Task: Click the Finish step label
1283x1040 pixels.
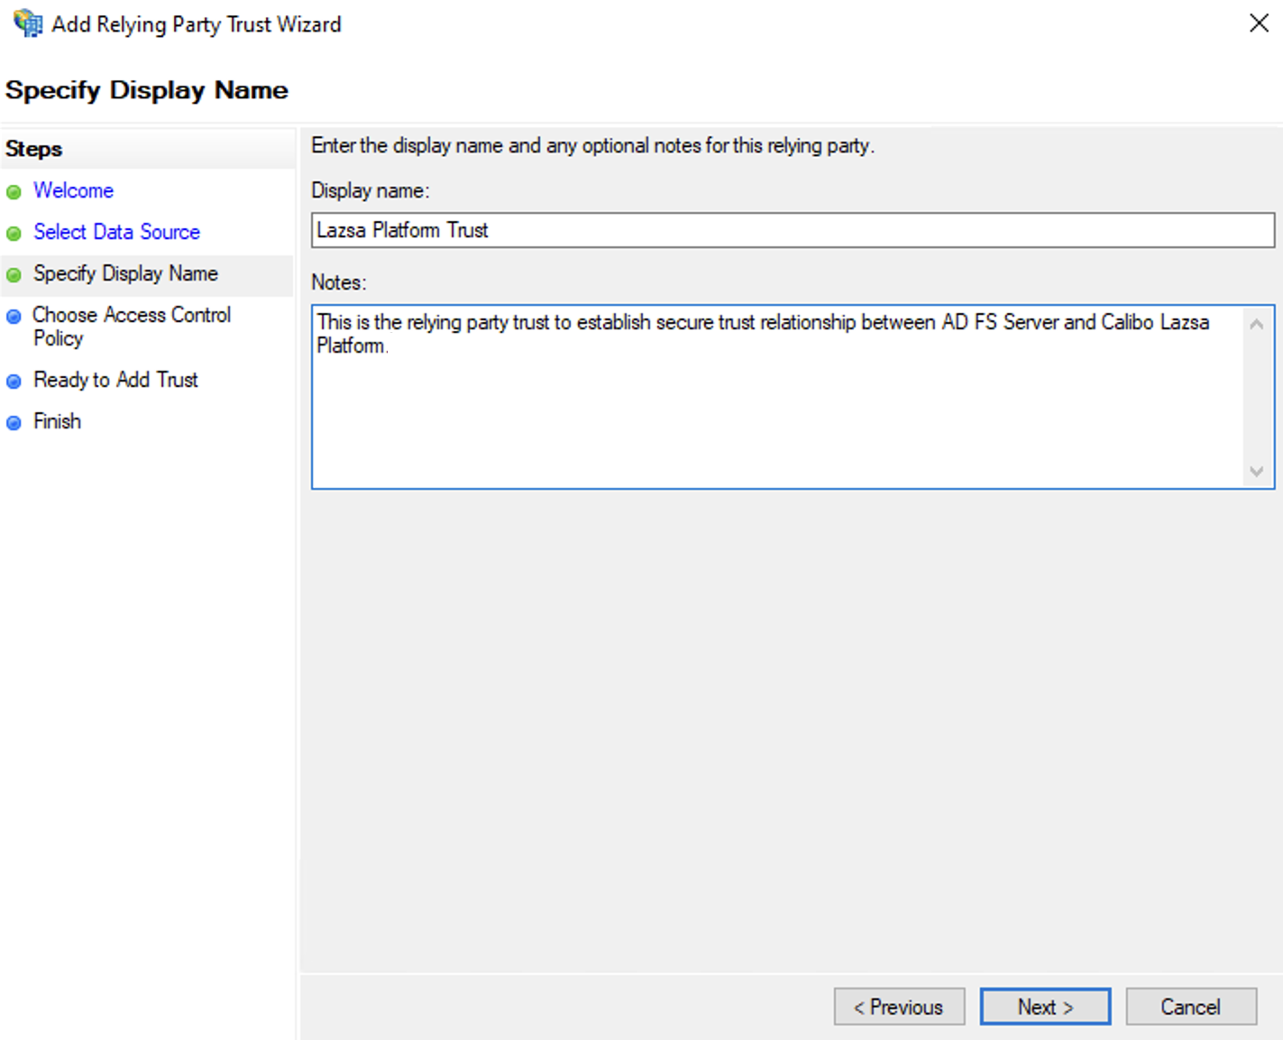Action: (57, 421)
